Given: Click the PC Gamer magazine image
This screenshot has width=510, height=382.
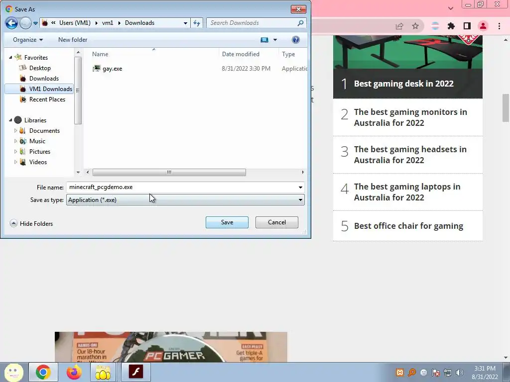Looking at the screenshot, I should click(x=171, y=347).
